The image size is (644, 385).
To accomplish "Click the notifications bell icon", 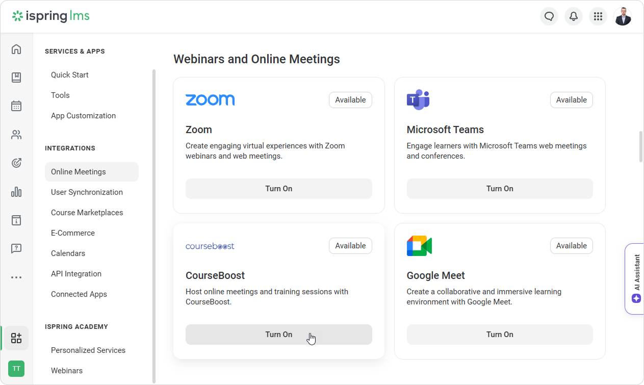I will pos(574,16).
